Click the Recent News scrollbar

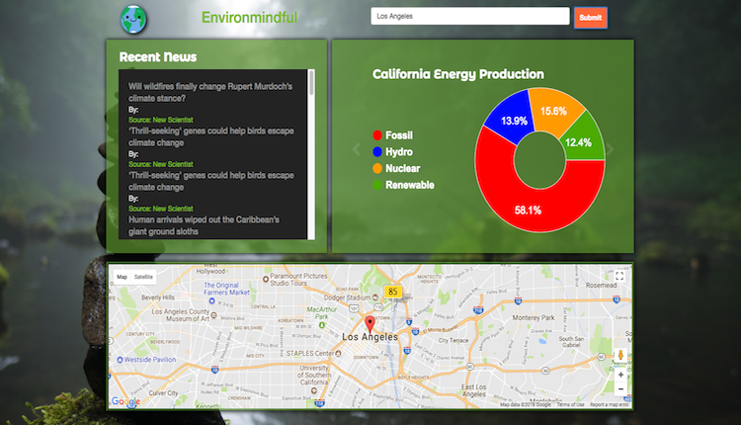coord(311,83)
